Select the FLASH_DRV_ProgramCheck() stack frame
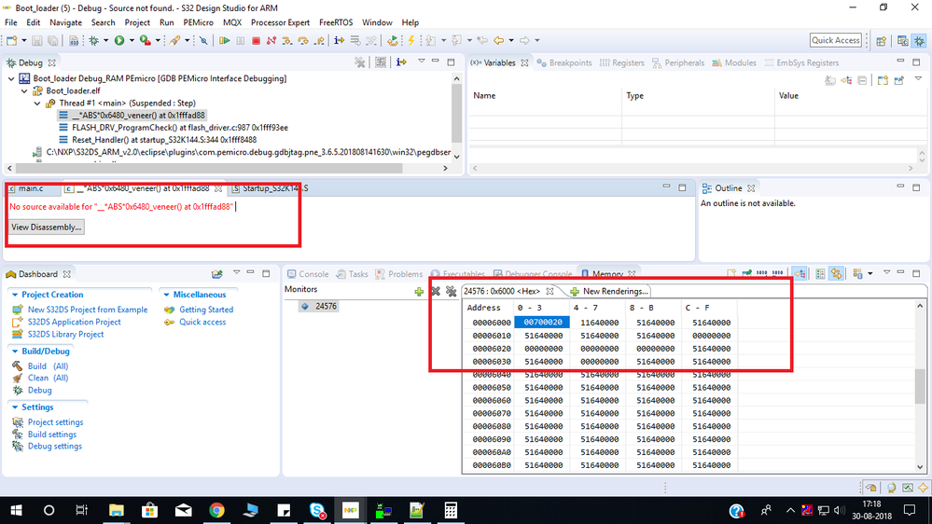The width and height of the screenshot is (932, 524). [x=179, y=127]
